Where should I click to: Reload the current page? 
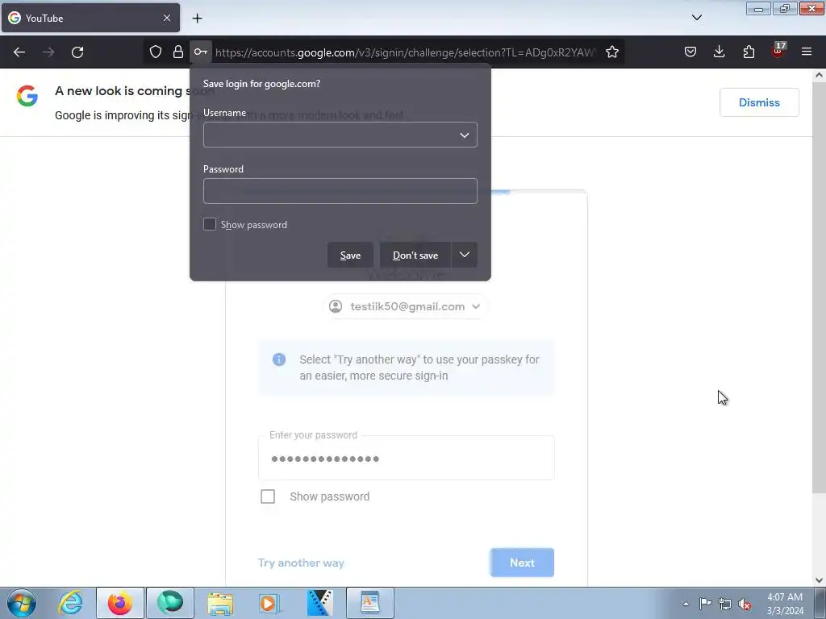[x=77, y=52]
